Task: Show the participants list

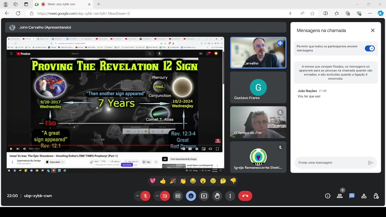Action: [340, 196]
